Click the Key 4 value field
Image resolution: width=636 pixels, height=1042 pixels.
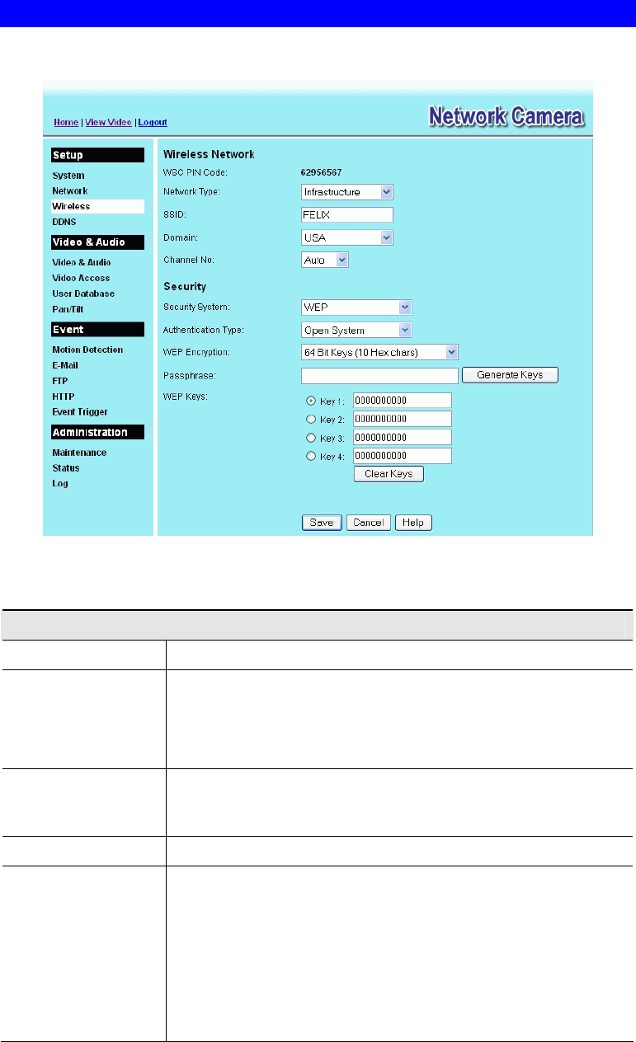pos(403,456)
